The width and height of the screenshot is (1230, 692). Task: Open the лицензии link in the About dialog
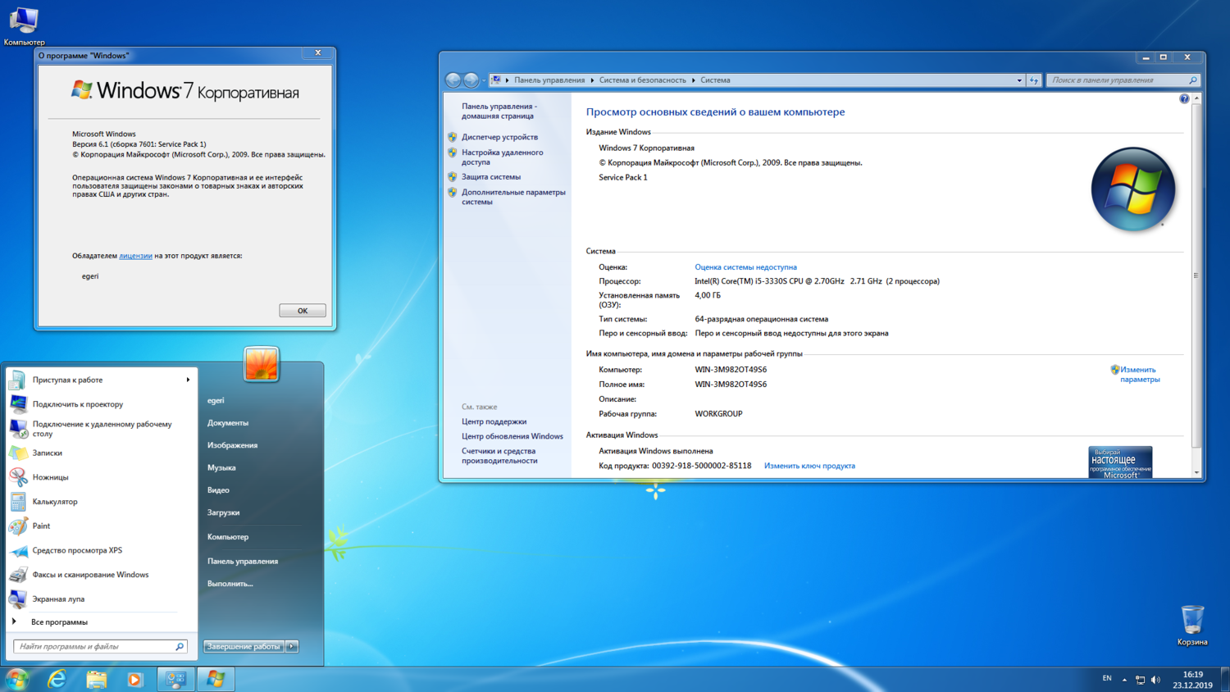click(135, 256)
